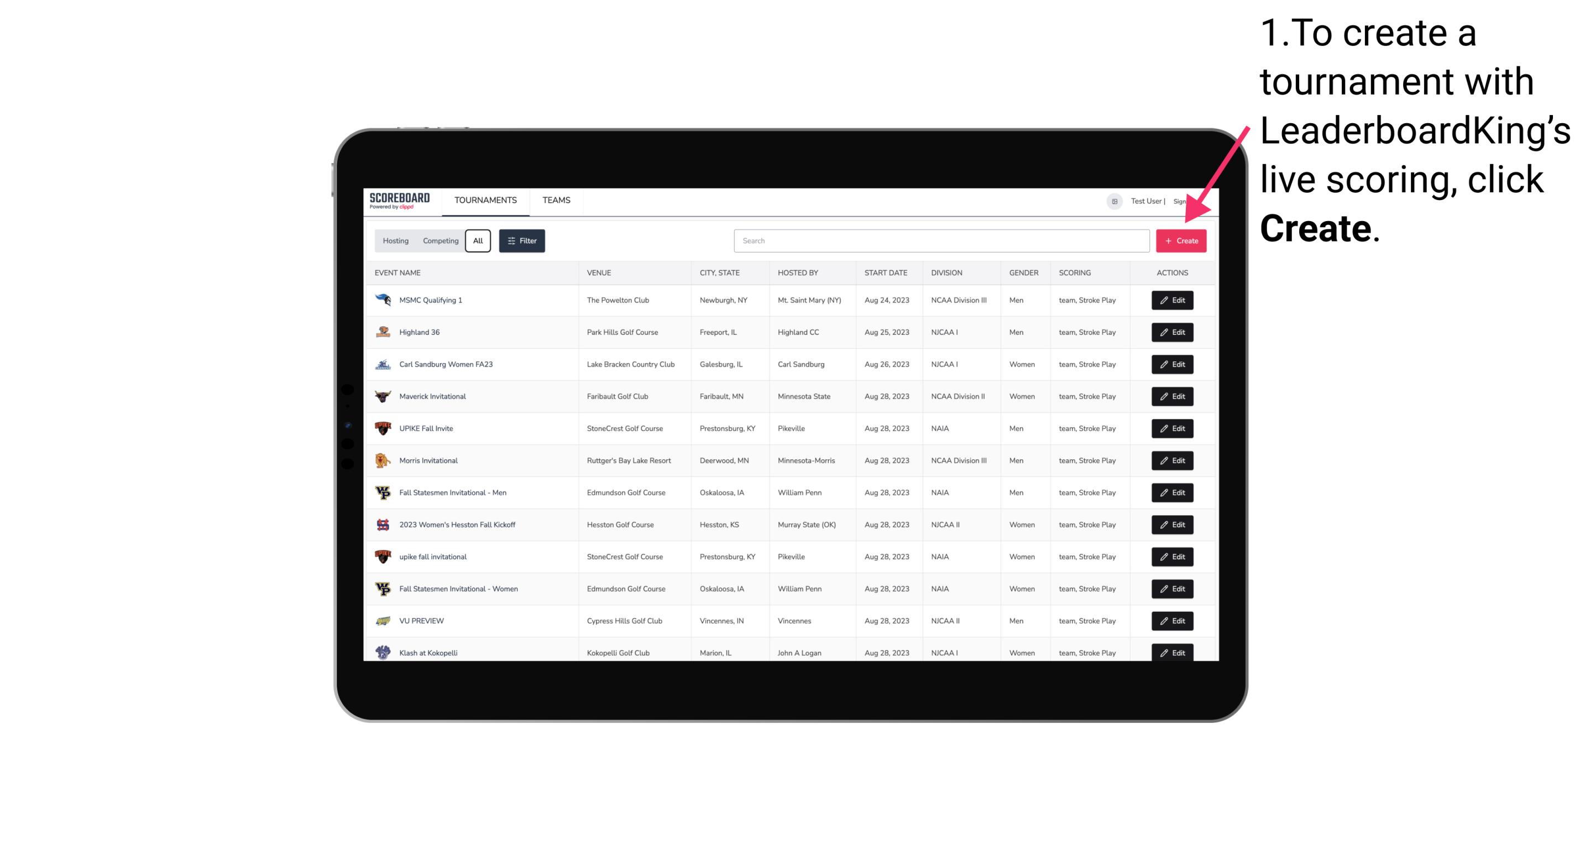Select the All filter toggle
1580x850 pixels.
[478, 241]
